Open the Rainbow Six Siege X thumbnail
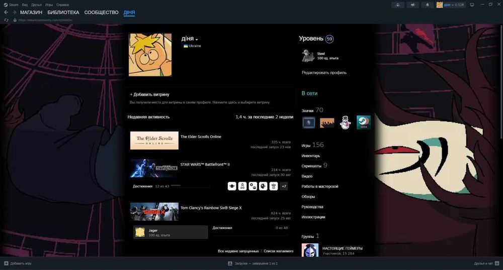 (154, 211)
